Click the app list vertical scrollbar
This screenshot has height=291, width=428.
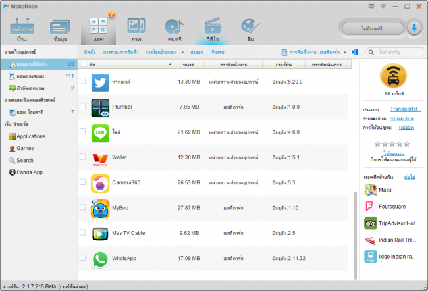(355, 235)
